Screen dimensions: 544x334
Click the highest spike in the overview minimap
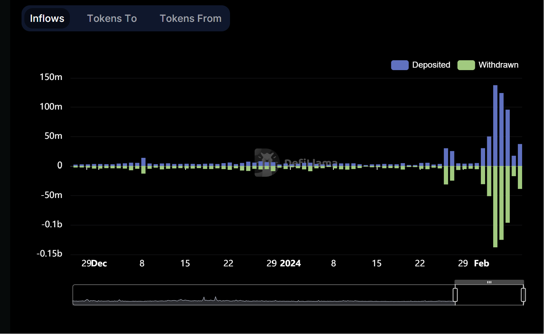point(216,298)
